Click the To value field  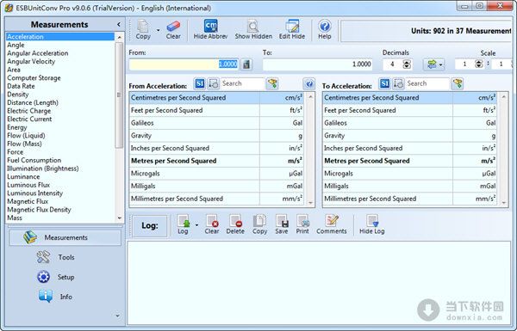pyautogui.click(x=317, y=64)
